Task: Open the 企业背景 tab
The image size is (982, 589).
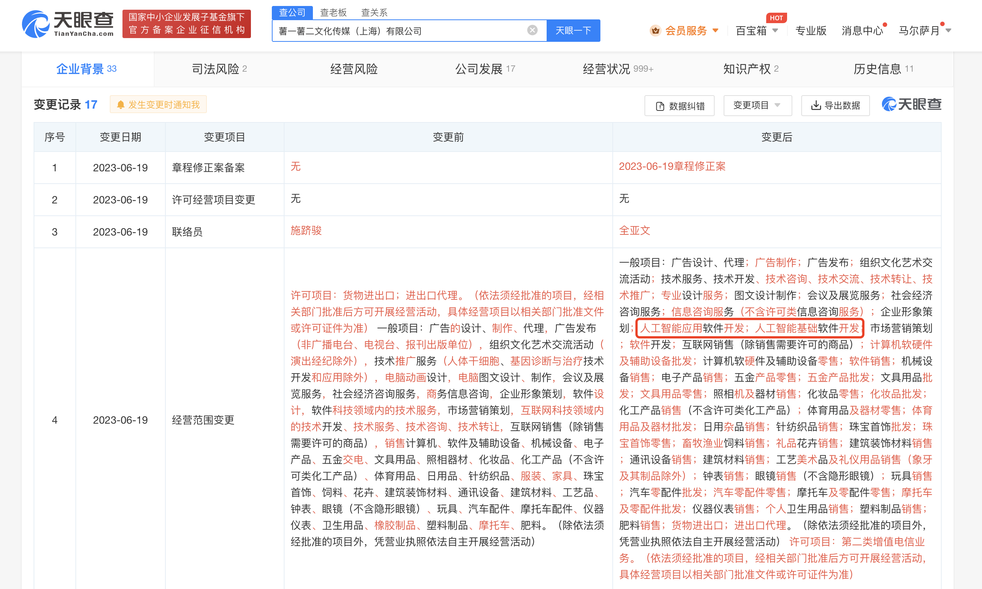Action: tap(87, 69)
